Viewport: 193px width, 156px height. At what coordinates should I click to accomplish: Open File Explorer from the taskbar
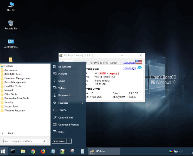point(23,151)
